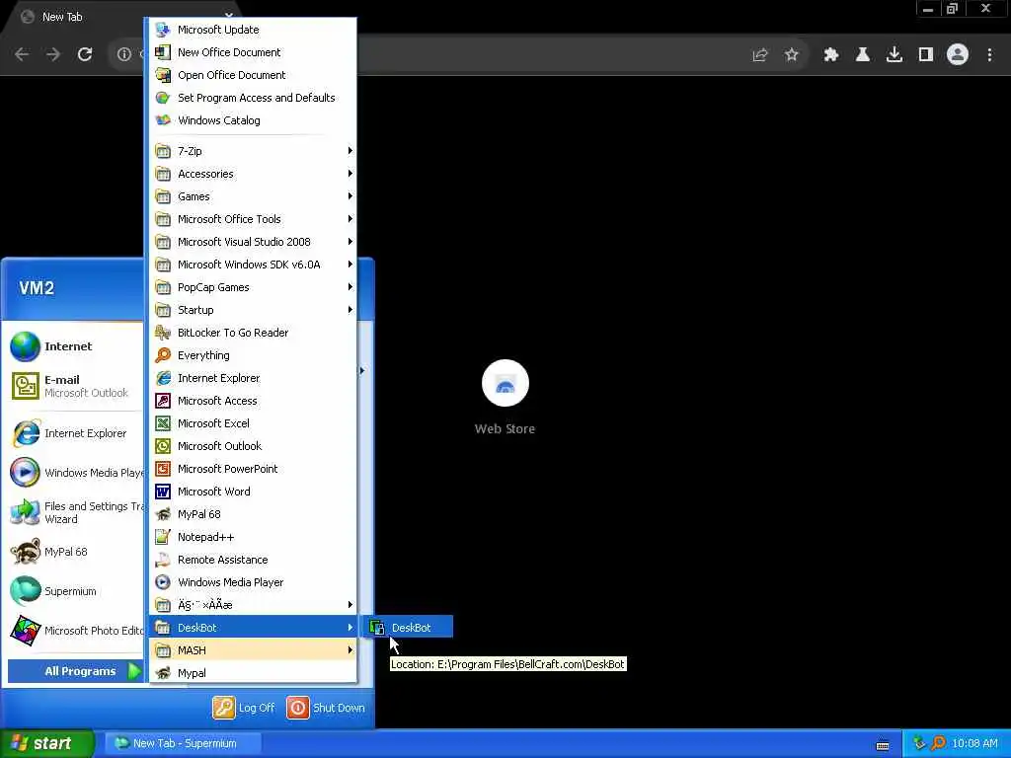Click the E-mail Microsoft Outlook pinned icon
Viewport: 1011px width, 758px height.
point(25,386)
